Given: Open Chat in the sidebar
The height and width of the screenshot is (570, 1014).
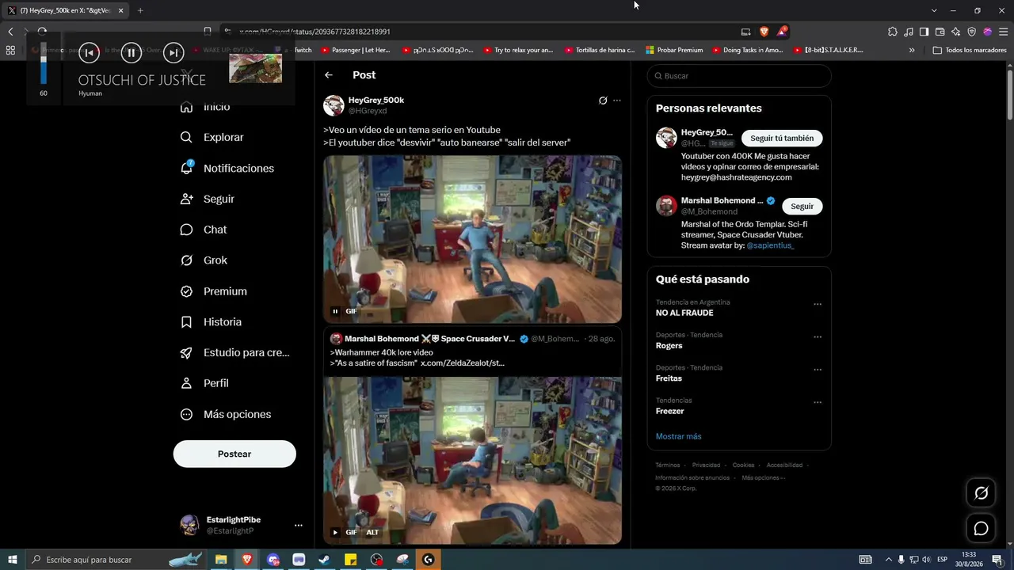Looking at the screenshot, I should click(204, 230).
